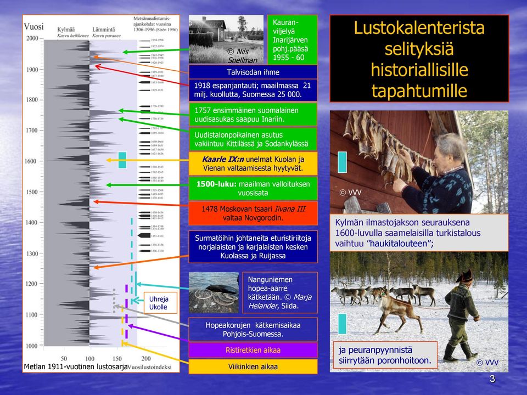Image resolution: width=527 pixels, height=395 pixels.
Task: Select the year label 1000 on the axis
Action: [32, 346]
